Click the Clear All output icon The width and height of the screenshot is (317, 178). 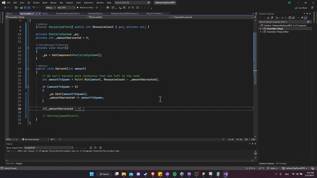coord(91,148)
